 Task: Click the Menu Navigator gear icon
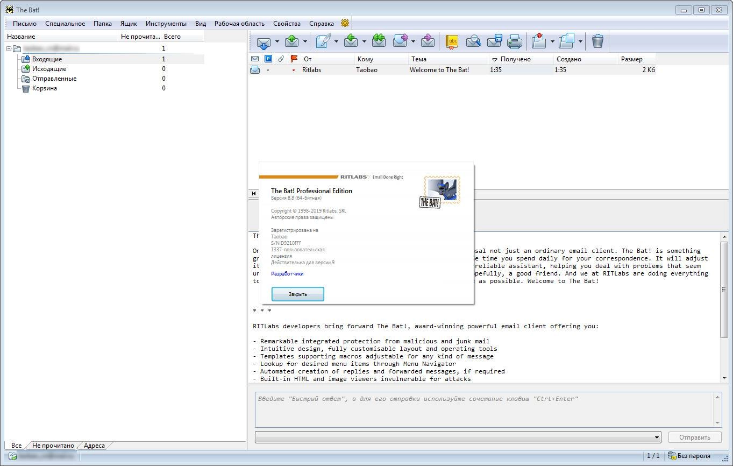click(345, 23)
